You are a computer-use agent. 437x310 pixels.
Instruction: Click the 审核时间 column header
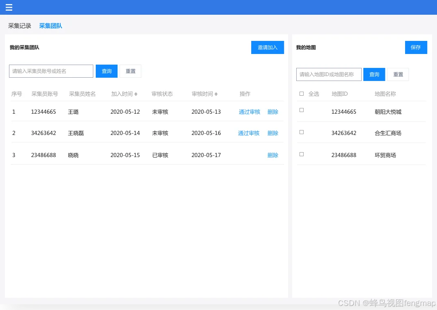202,94
